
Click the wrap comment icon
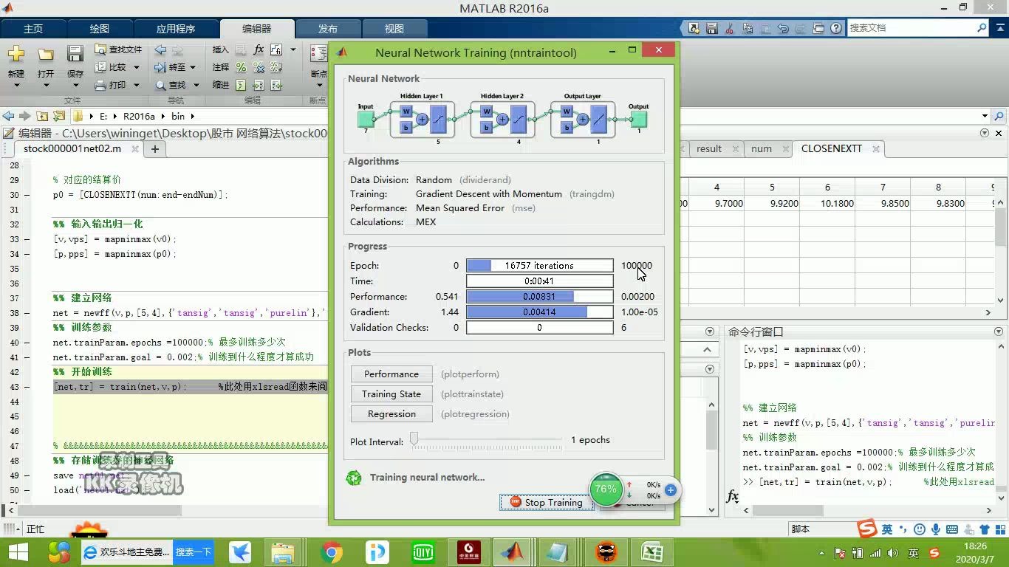(x=276, y=67)
